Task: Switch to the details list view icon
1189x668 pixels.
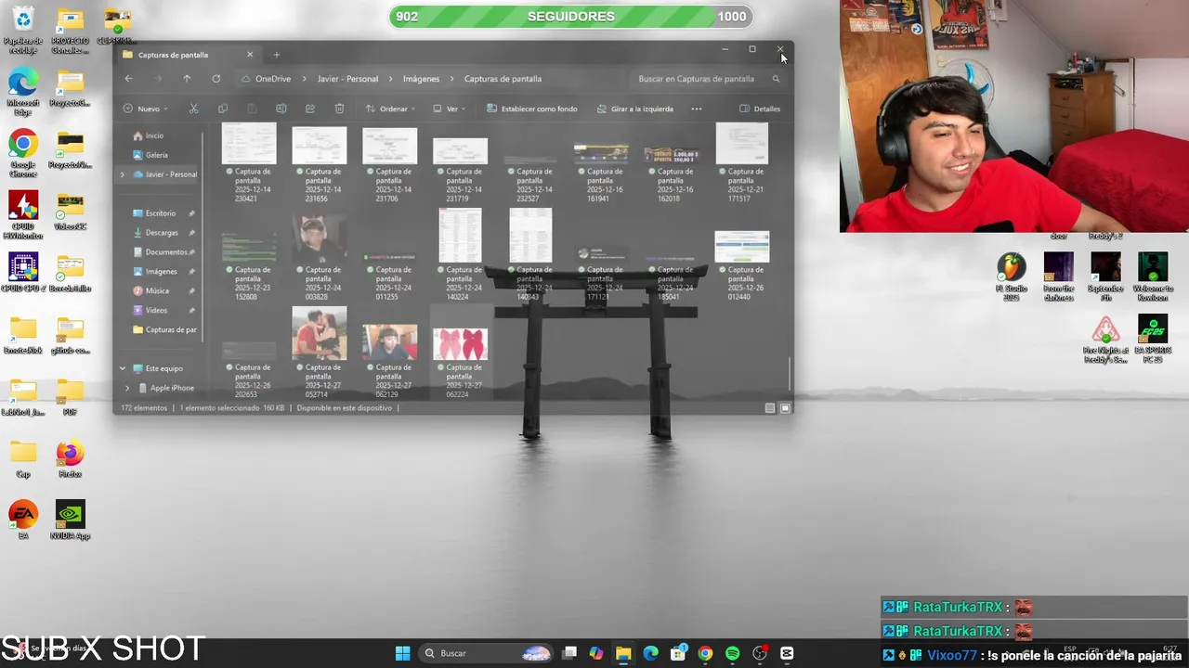Action: (x=769, y=408)
